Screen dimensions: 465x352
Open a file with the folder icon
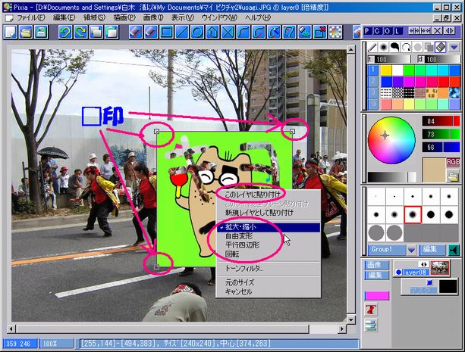26,32
